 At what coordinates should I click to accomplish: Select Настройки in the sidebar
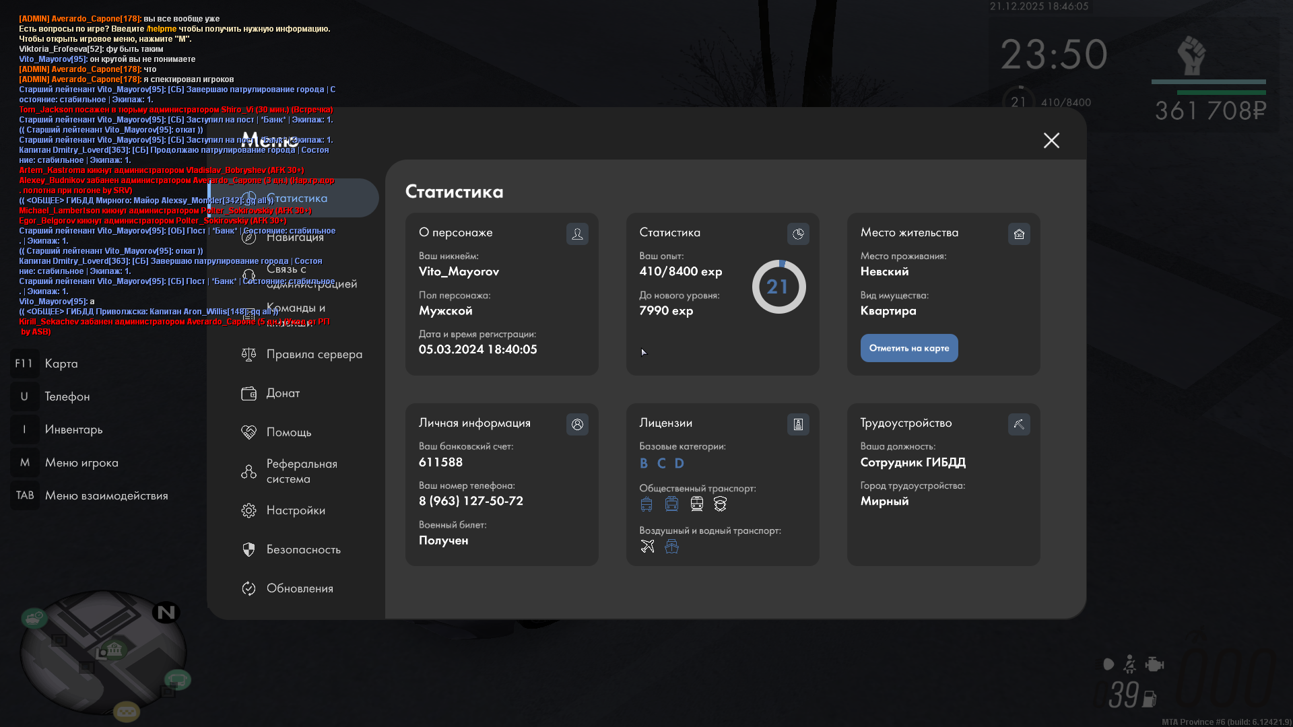point(295,510)
